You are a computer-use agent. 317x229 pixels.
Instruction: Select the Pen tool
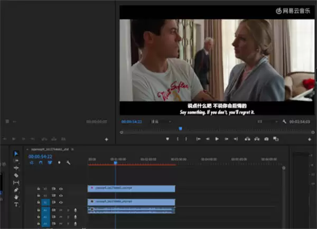16,189
